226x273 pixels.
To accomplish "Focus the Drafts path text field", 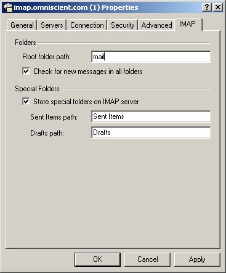I will [151, 132].
